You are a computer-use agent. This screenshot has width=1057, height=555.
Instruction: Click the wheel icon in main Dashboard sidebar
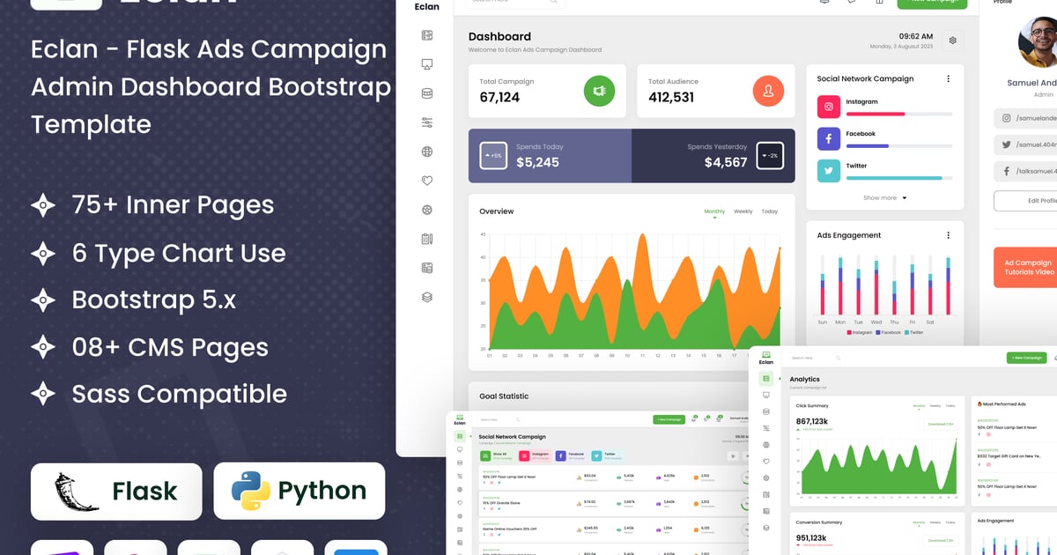427,210
